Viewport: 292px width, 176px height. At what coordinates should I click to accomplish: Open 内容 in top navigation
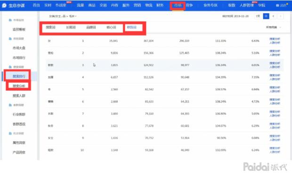pos(114,5)
